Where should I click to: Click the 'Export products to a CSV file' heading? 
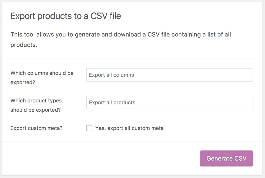pyautogui.click(x=65, y=16)
